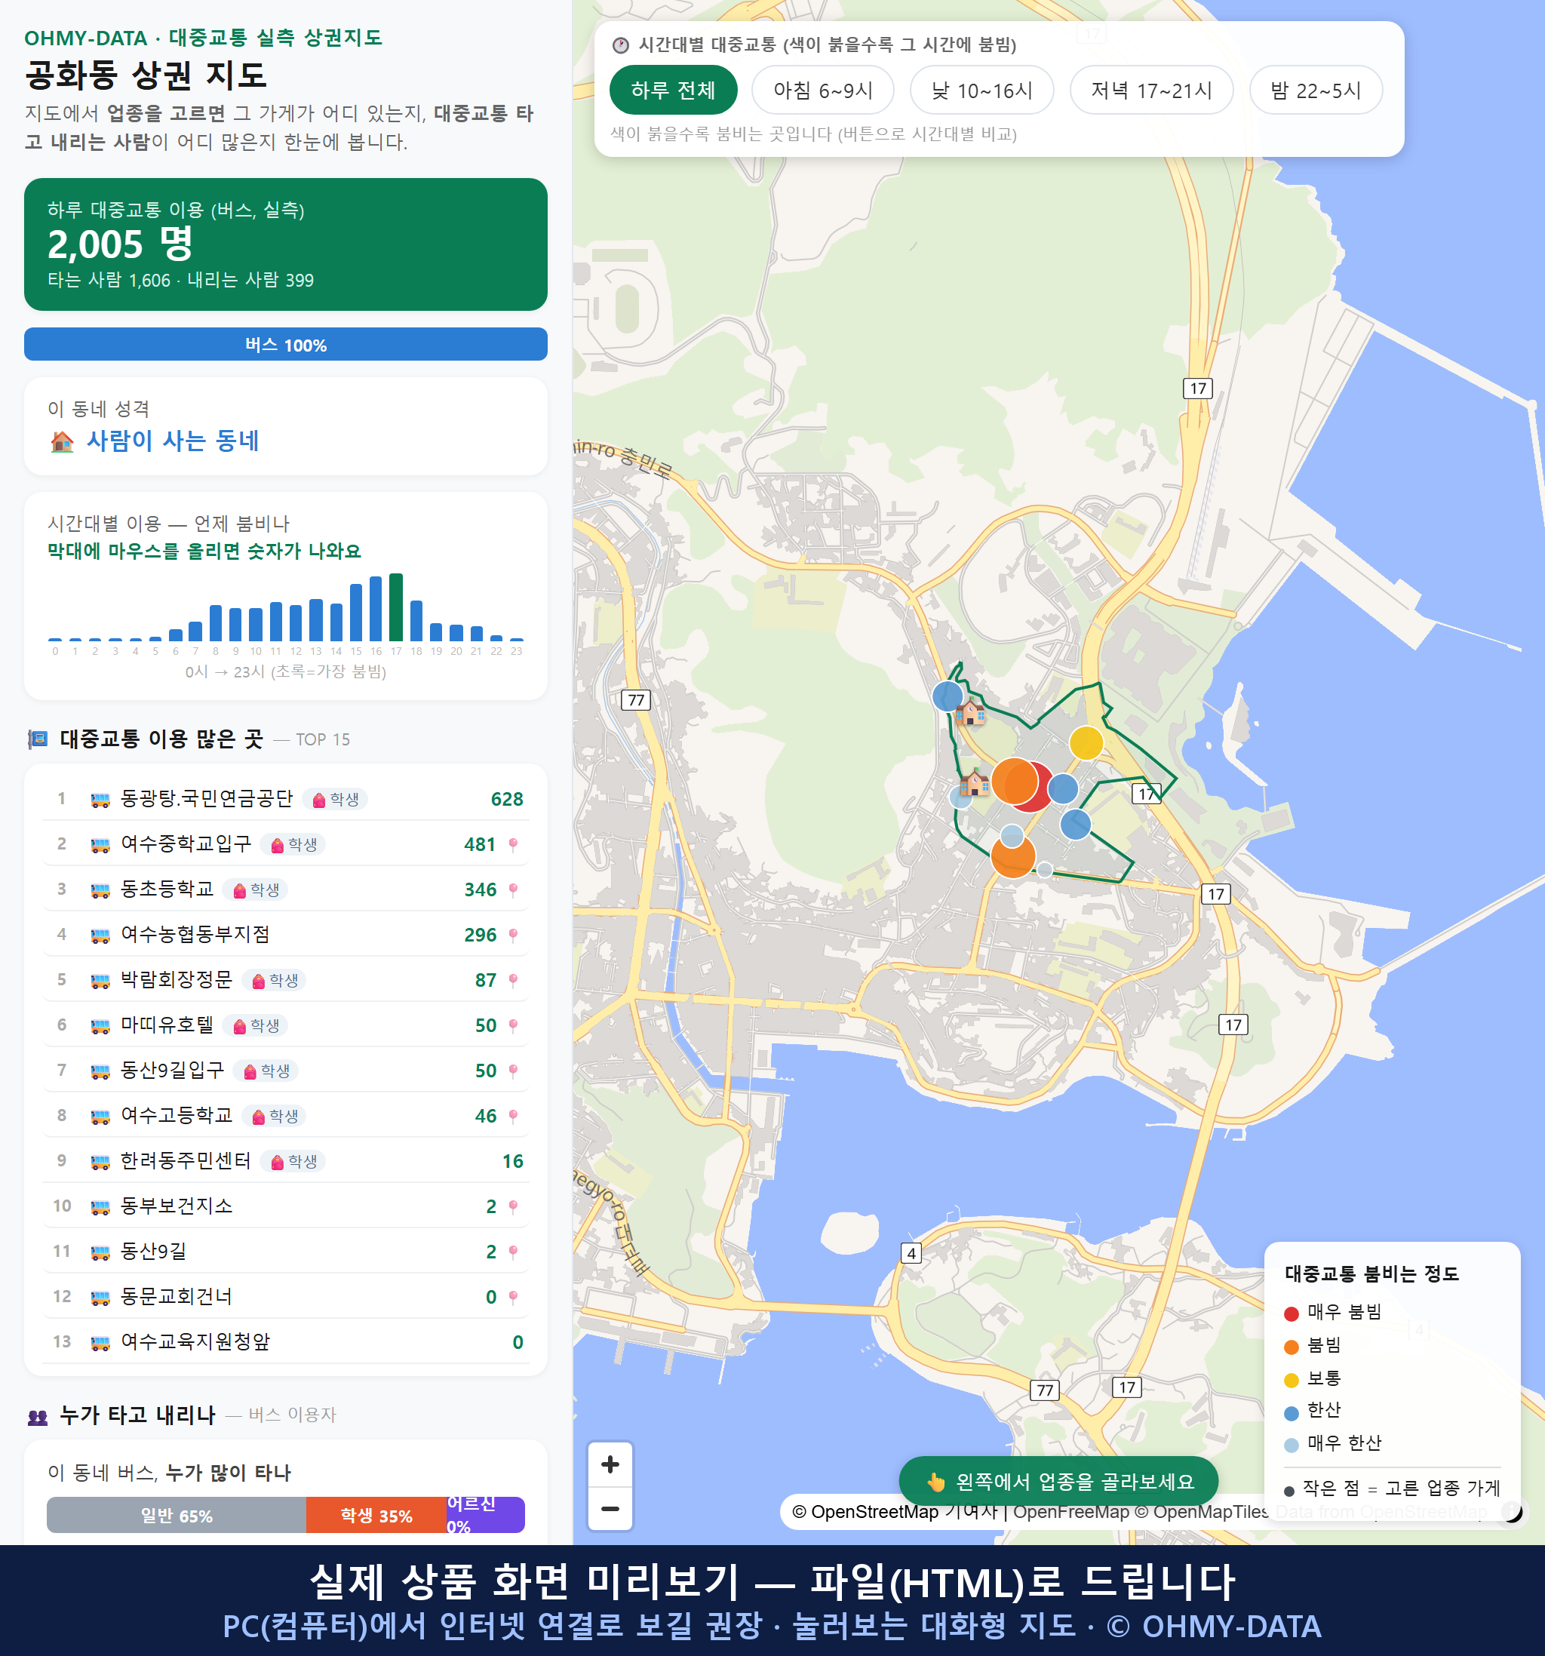Click the map pin icon on 동문교회건너 row
Image resolution: width=1545 pixels, height=1656 pixels.
coord(513,1297)
